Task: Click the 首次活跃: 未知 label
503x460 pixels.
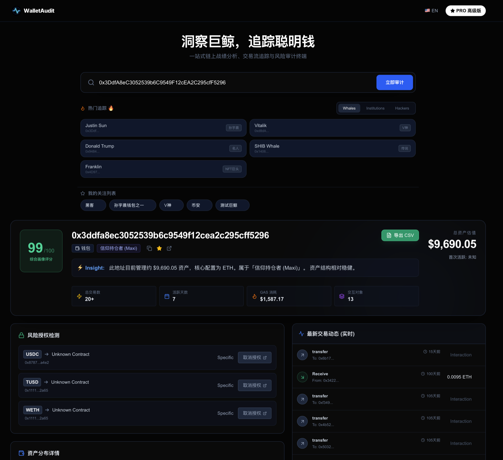Action: pos(462,257)
